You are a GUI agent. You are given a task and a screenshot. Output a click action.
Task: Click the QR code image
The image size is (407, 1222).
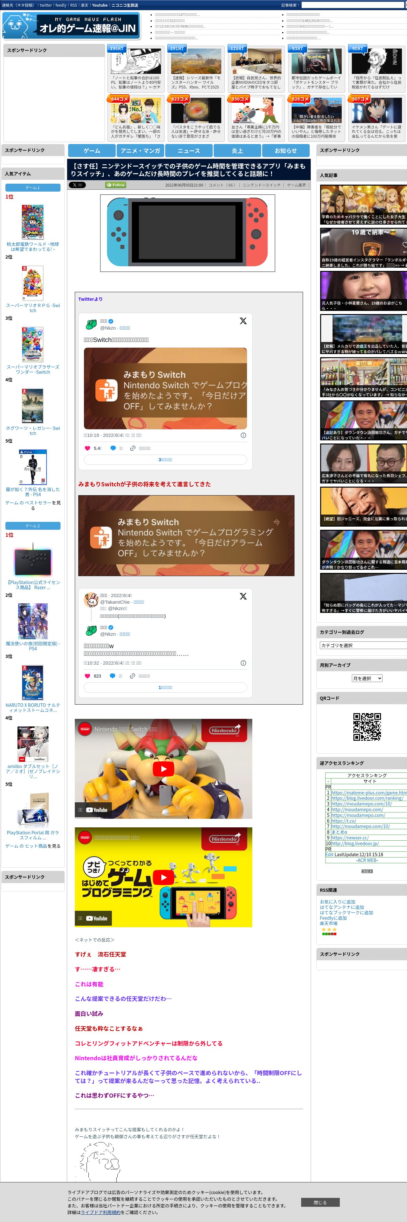367,727
